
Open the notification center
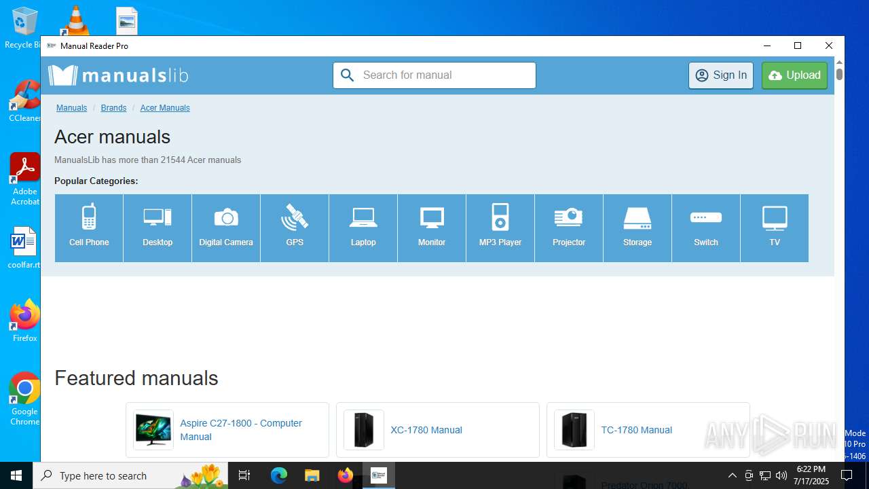coord(847,475)
